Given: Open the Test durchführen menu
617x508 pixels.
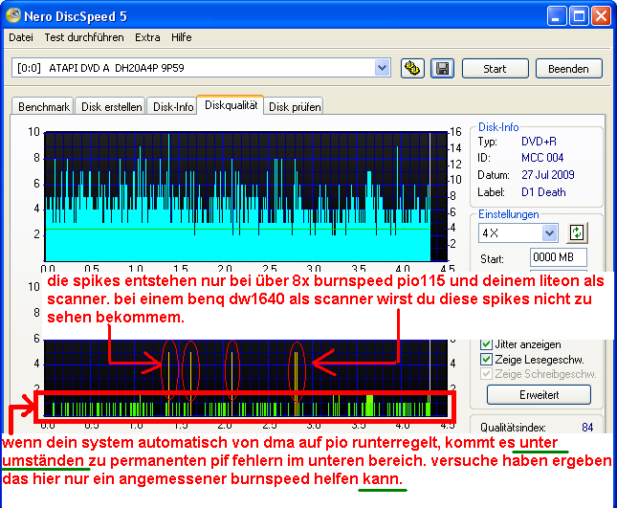Looking at the screenshot, I should coord(84,37).
